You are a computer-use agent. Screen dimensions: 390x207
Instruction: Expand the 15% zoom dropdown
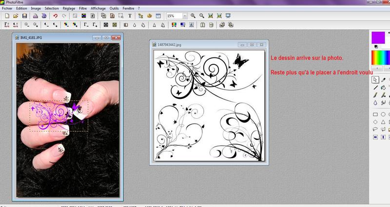click(x=185, y=16)
